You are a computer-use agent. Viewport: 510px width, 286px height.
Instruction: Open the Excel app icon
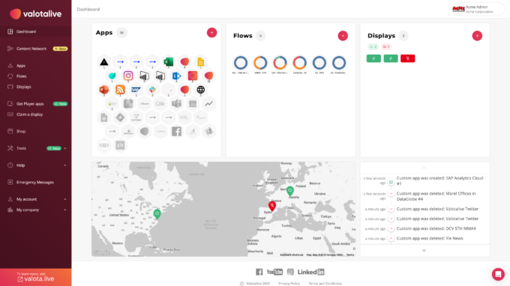pyautogui.click(x=169, y=61)
